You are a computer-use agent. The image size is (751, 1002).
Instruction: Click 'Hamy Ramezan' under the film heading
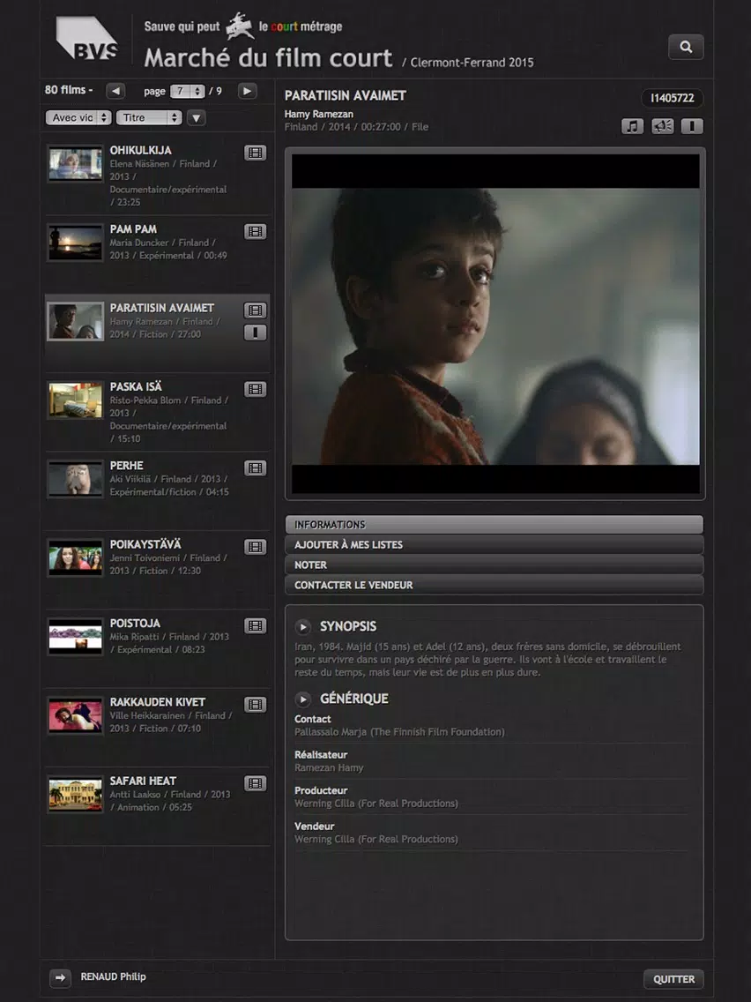coord(319,114)
